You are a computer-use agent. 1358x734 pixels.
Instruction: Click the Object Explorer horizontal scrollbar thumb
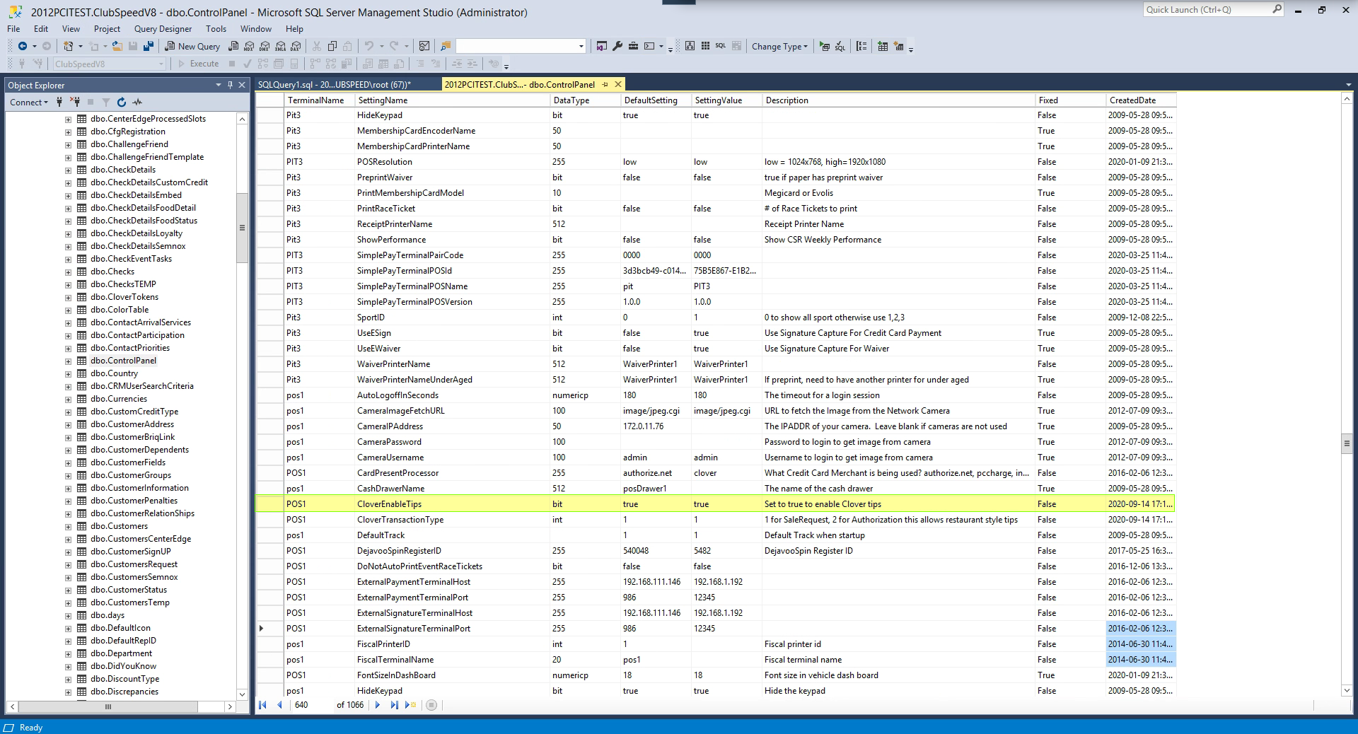(x=108, y=706)
